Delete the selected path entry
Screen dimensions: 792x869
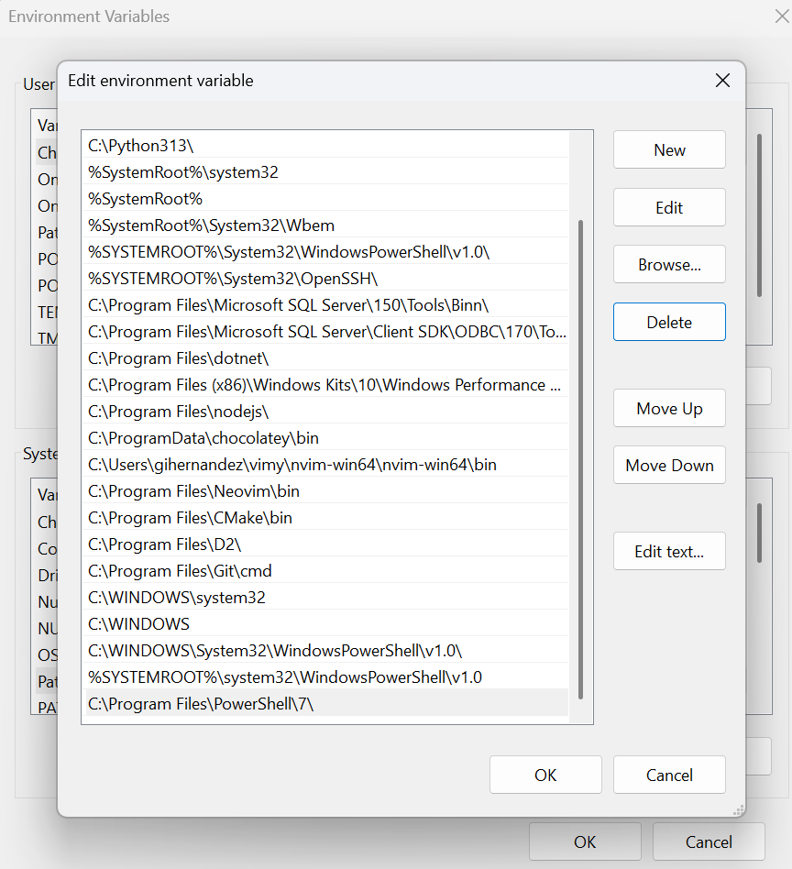coord(669,322)
